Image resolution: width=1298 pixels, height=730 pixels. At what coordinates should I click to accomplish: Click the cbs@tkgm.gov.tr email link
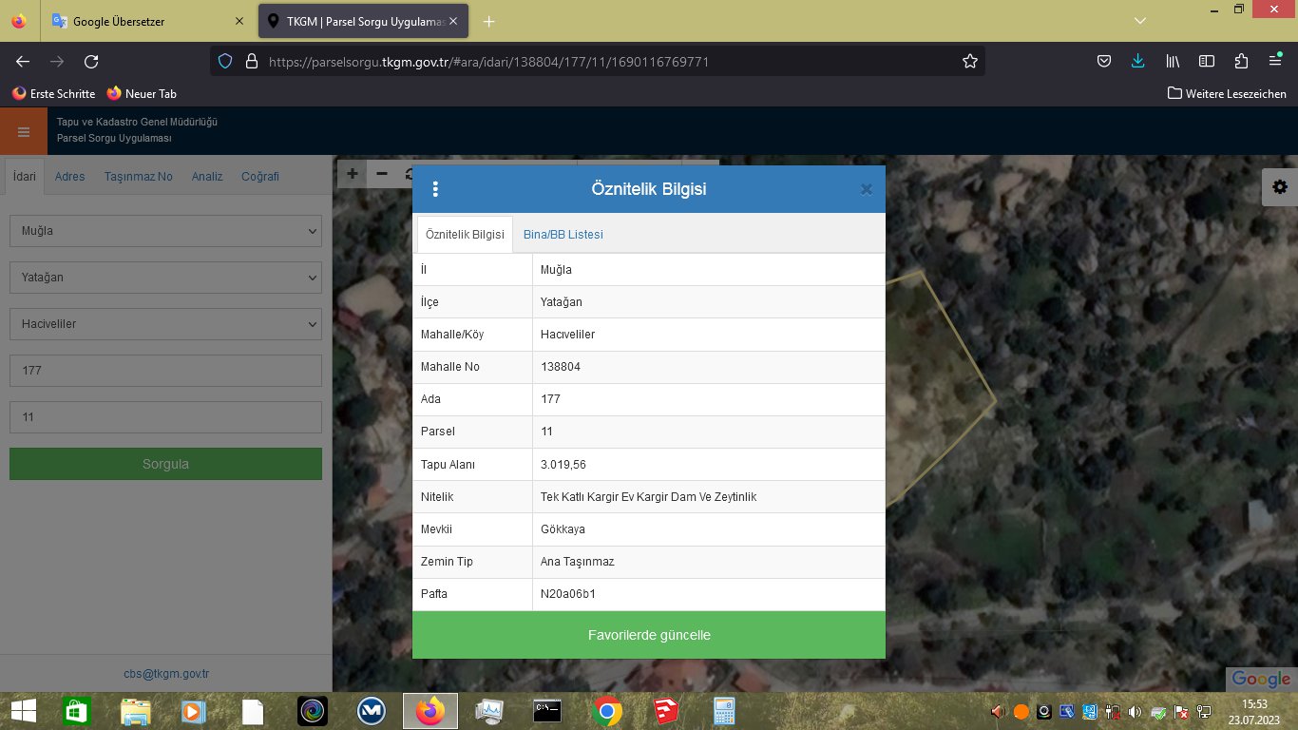pyautogui.click(x=166, y=674)
